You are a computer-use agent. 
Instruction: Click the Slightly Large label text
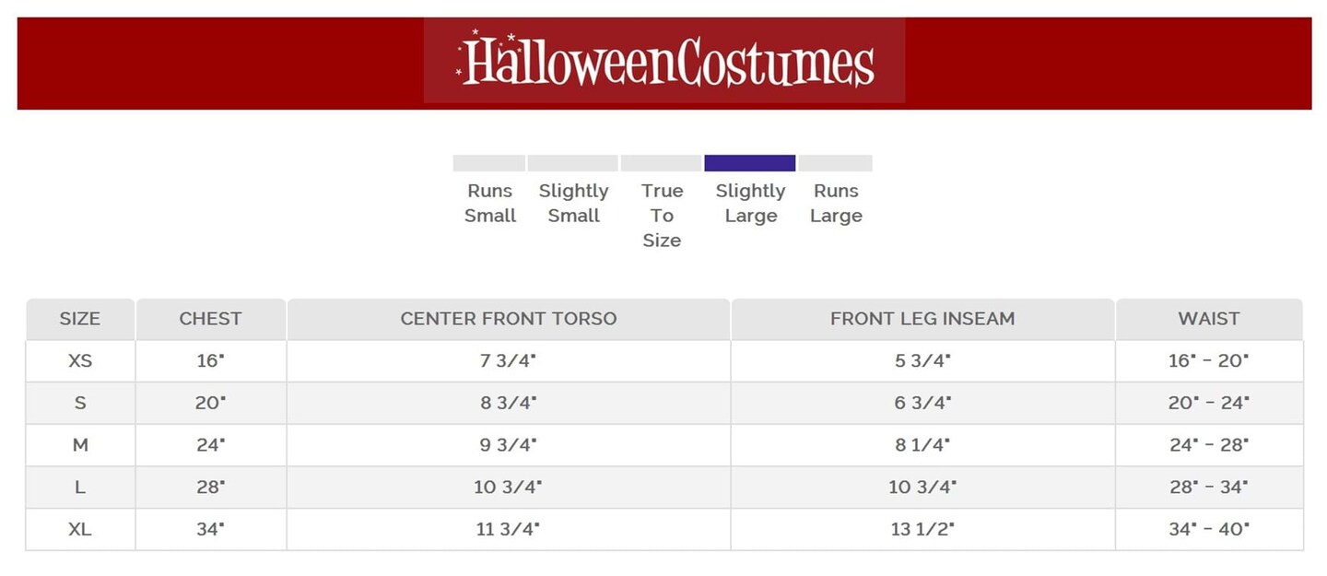coord(750,204)
